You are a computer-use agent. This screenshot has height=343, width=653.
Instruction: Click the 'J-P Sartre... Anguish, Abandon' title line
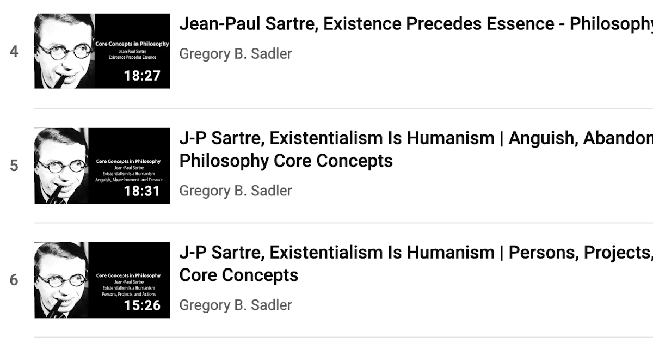pyautogui.click(x=416, y=138)
